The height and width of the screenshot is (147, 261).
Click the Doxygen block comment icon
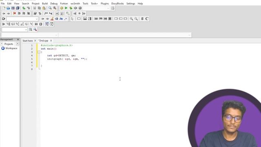(46, 13)
